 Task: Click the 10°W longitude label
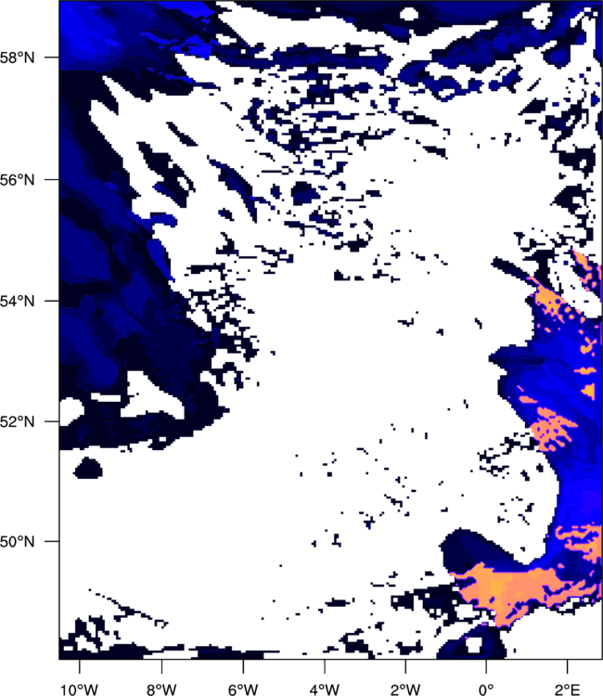[79, 690]
